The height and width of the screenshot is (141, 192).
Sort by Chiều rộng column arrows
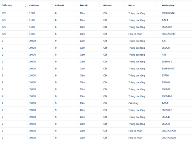pyautogui.click(x=25, y=6)
